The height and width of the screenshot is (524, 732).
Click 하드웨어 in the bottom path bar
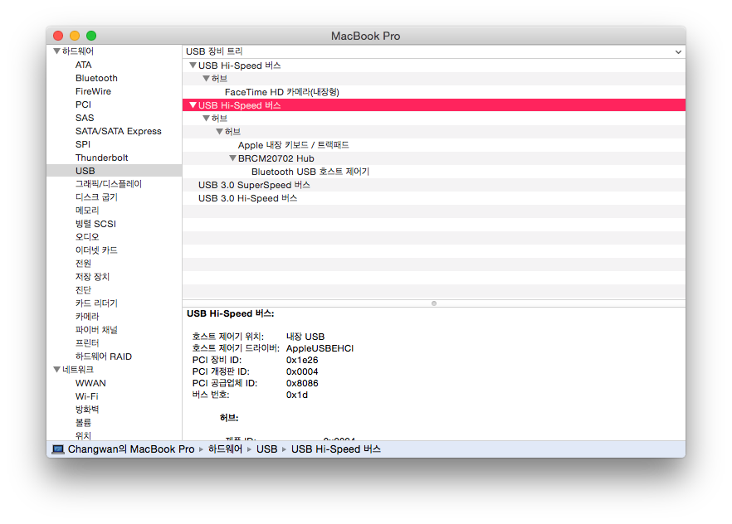[x=226, y=449]
